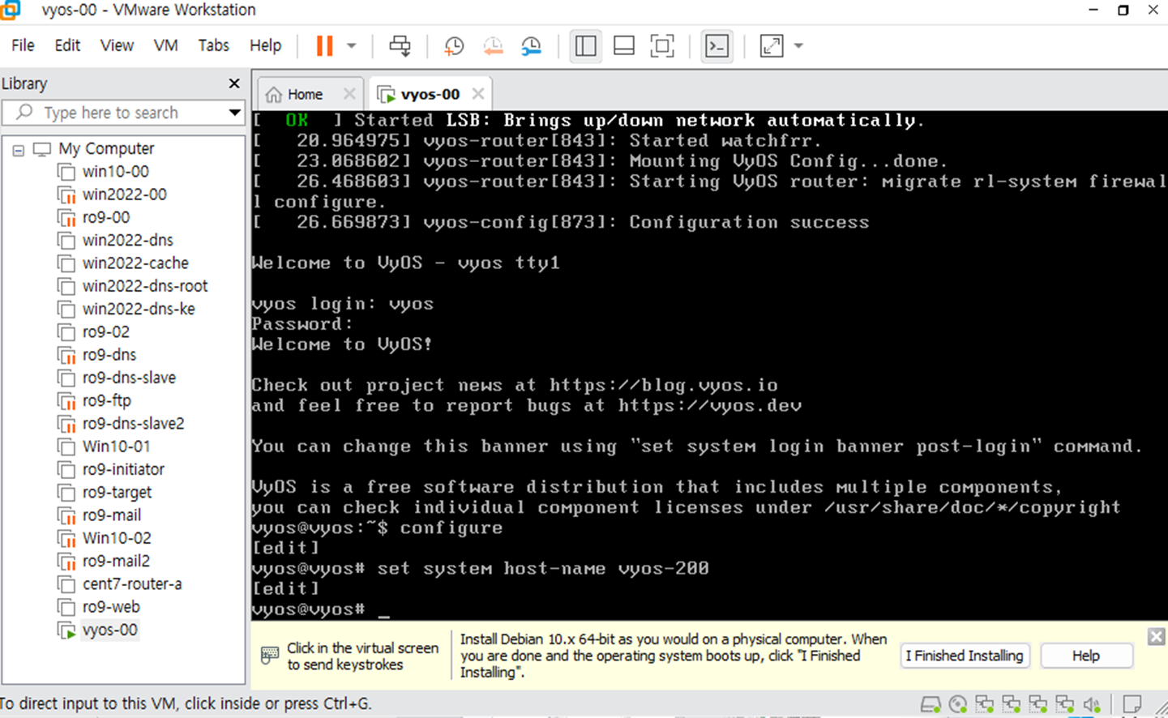
Task: Open the message log icon
Action: click(1132, 704)
